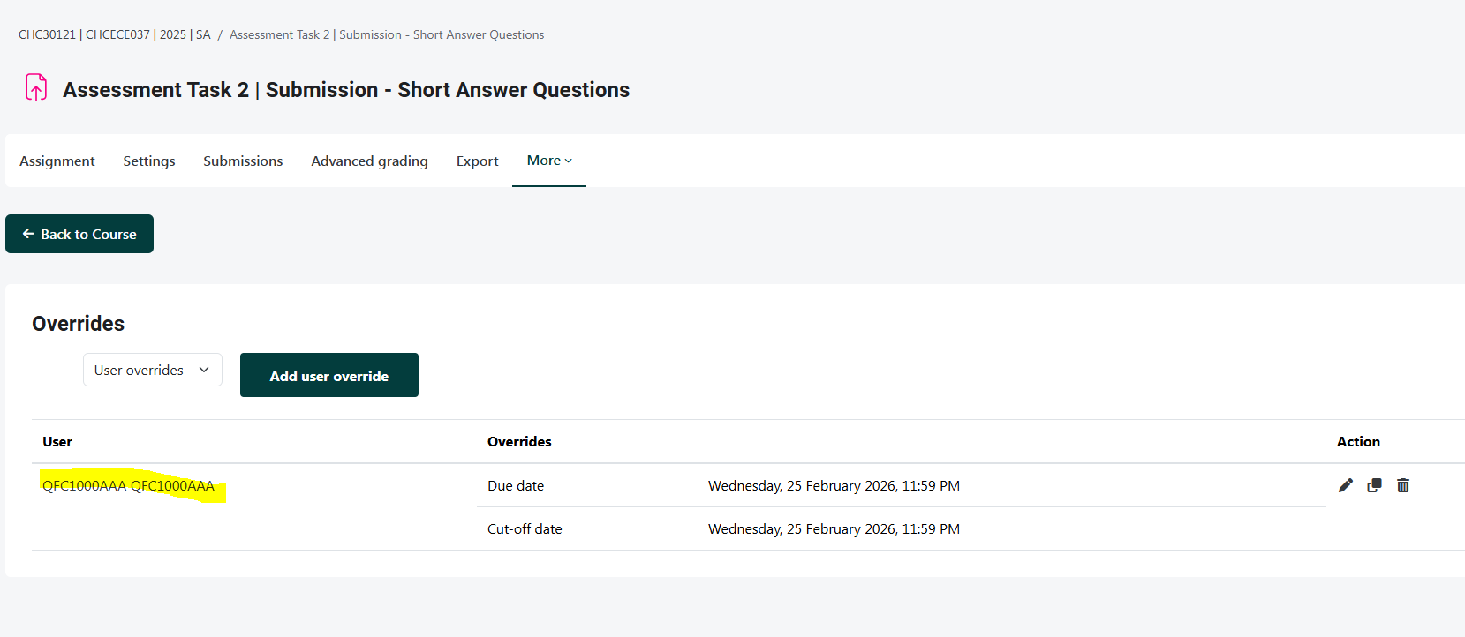Screen dimensions: 1465x637
Task: Click the pink assignment icon beside the title
Action: point(36,87)
